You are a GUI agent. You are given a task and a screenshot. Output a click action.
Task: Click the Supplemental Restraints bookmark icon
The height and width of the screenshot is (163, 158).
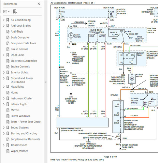tap(8, 139)
